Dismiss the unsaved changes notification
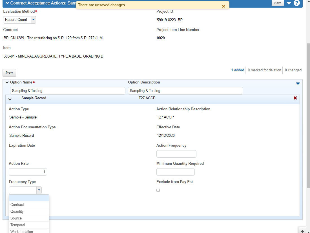The width and height of the screenshot is (310, 233). tap(223, 6)
